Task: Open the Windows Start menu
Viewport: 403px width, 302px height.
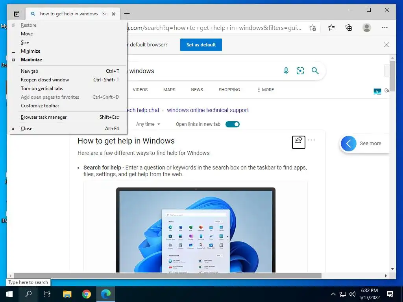Action: tap(9, 294)
